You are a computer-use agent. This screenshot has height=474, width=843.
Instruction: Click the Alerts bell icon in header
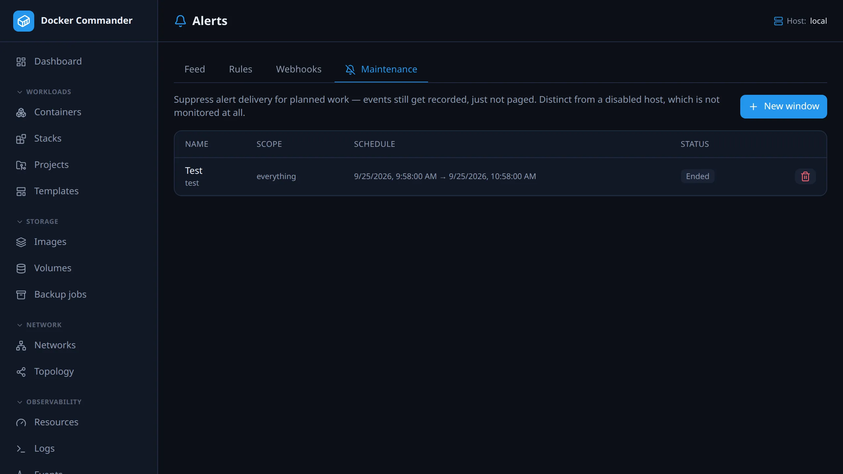tap(180, 21)
